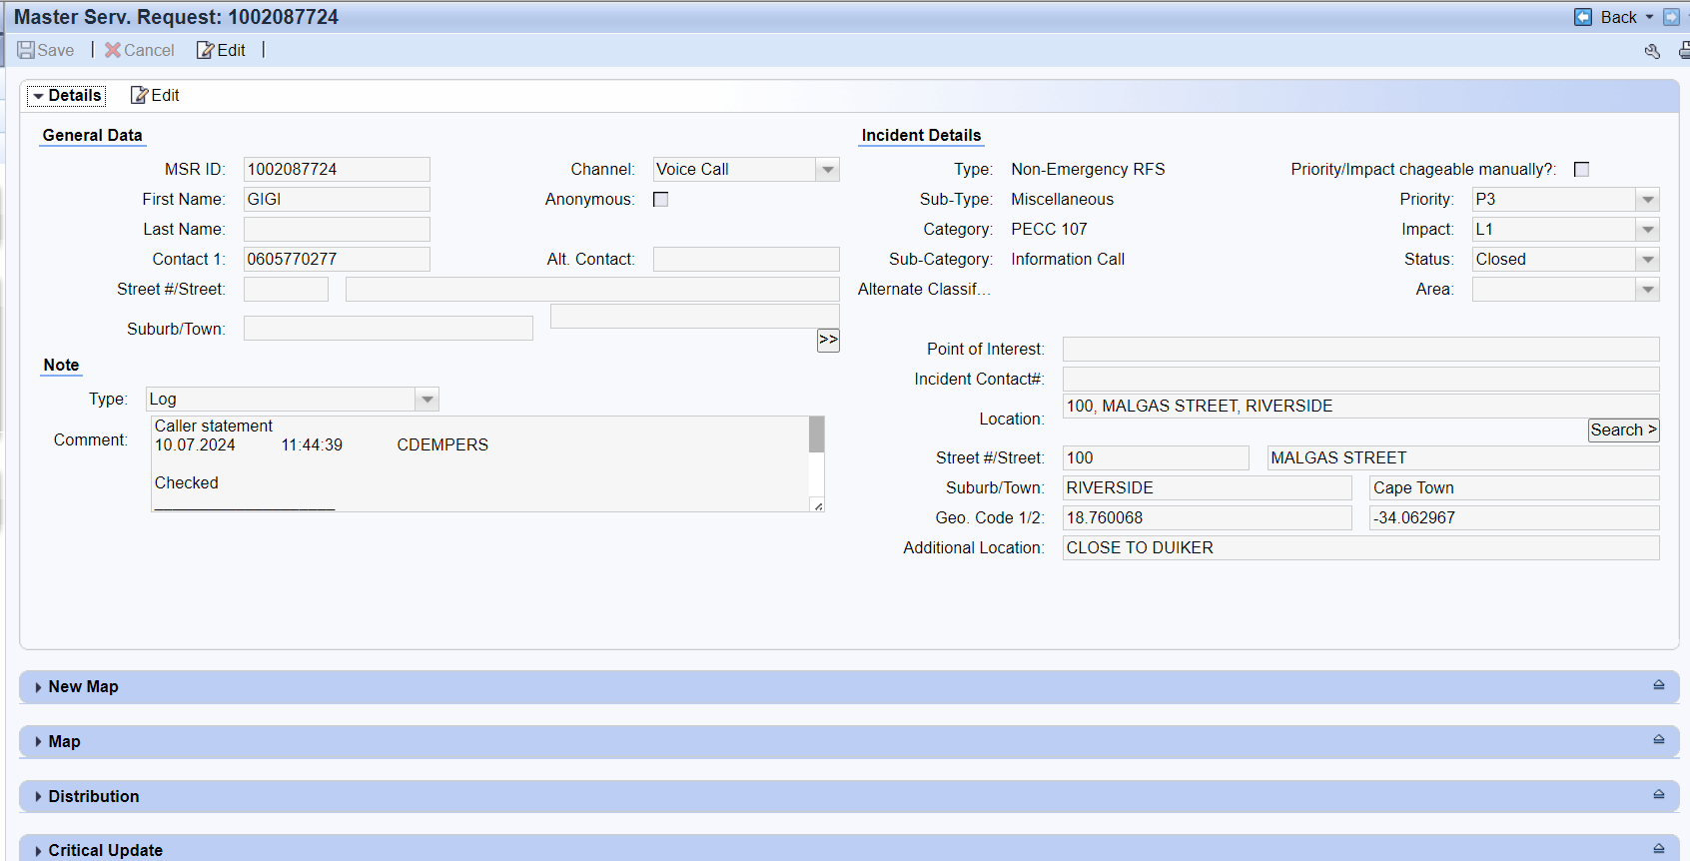Click the print icon at top right
Screen dimensions: 1690x861
tap(1685, 50)
